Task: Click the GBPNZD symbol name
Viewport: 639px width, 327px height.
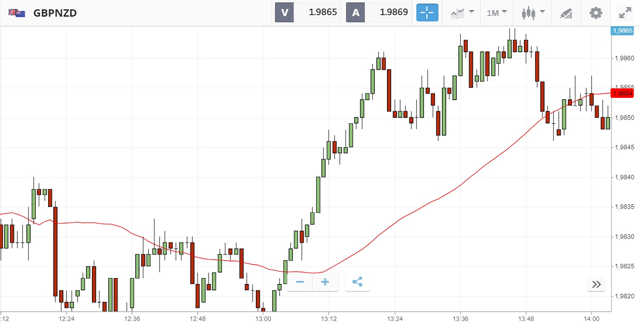Action: [x=55, y=13]
